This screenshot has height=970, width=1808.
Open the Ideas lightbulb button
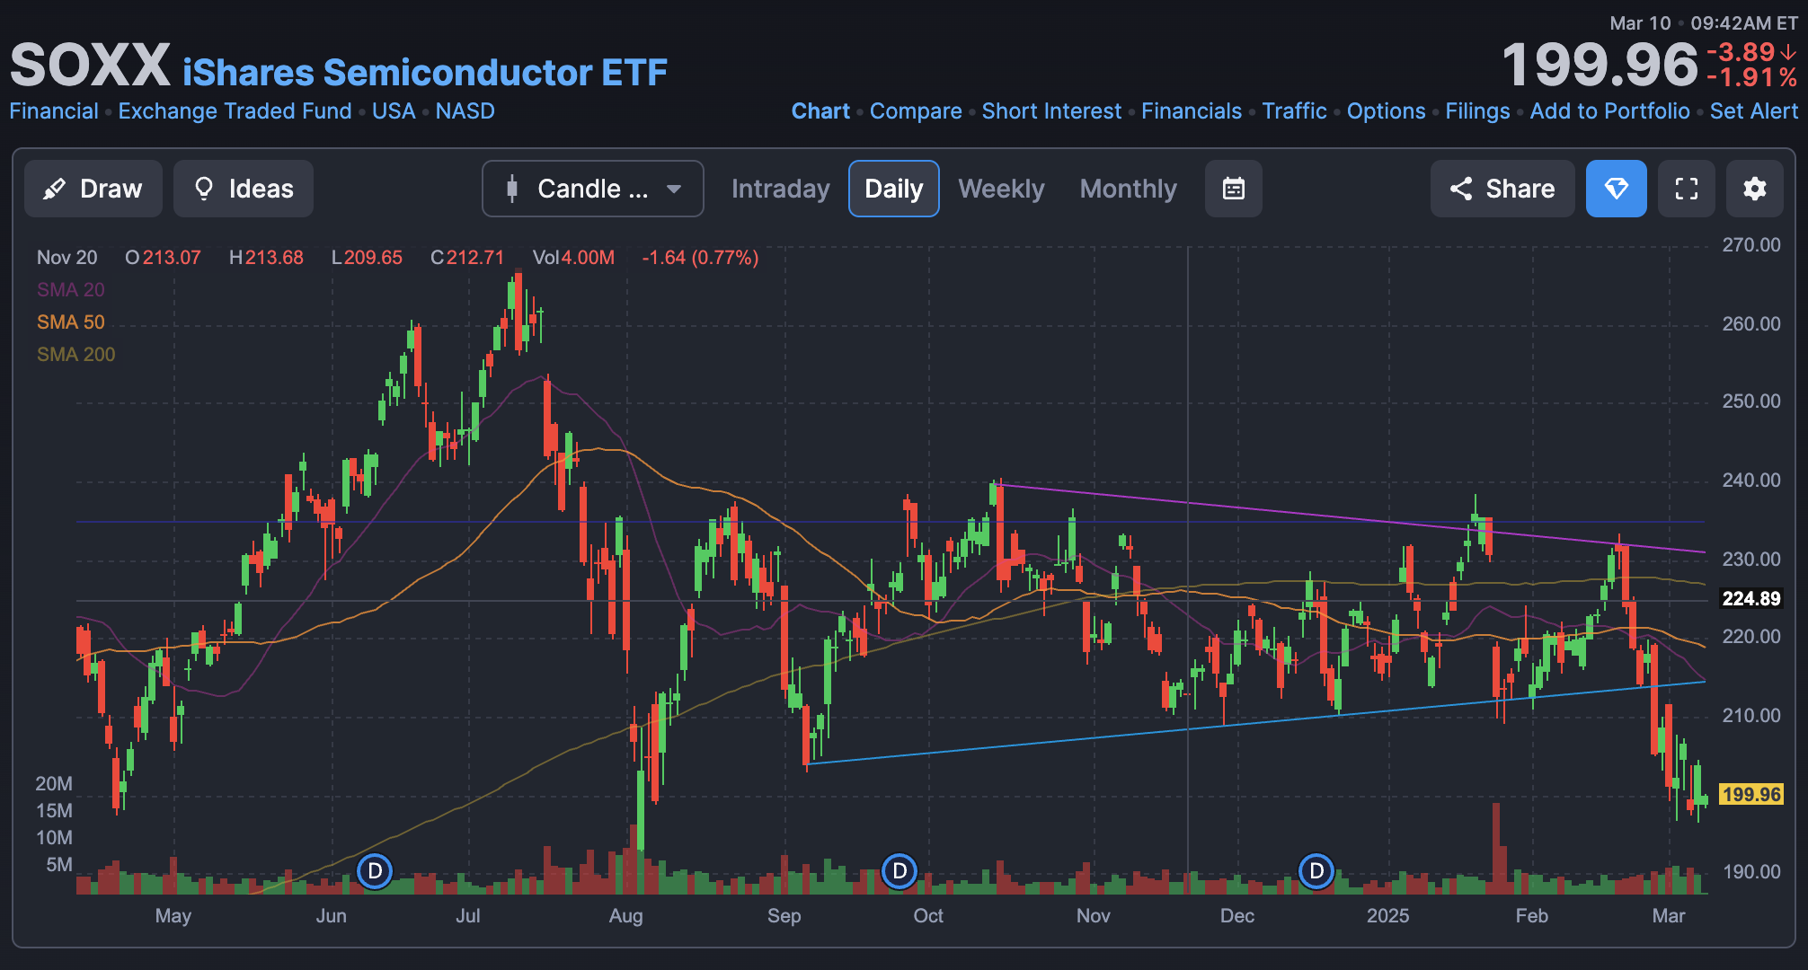click(244, 189)
